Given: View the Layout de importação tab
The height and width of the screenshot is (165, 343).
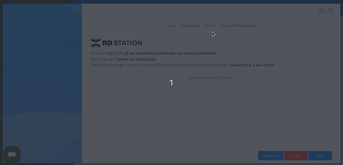Looking at the screenshot, I should pos(238,25).
